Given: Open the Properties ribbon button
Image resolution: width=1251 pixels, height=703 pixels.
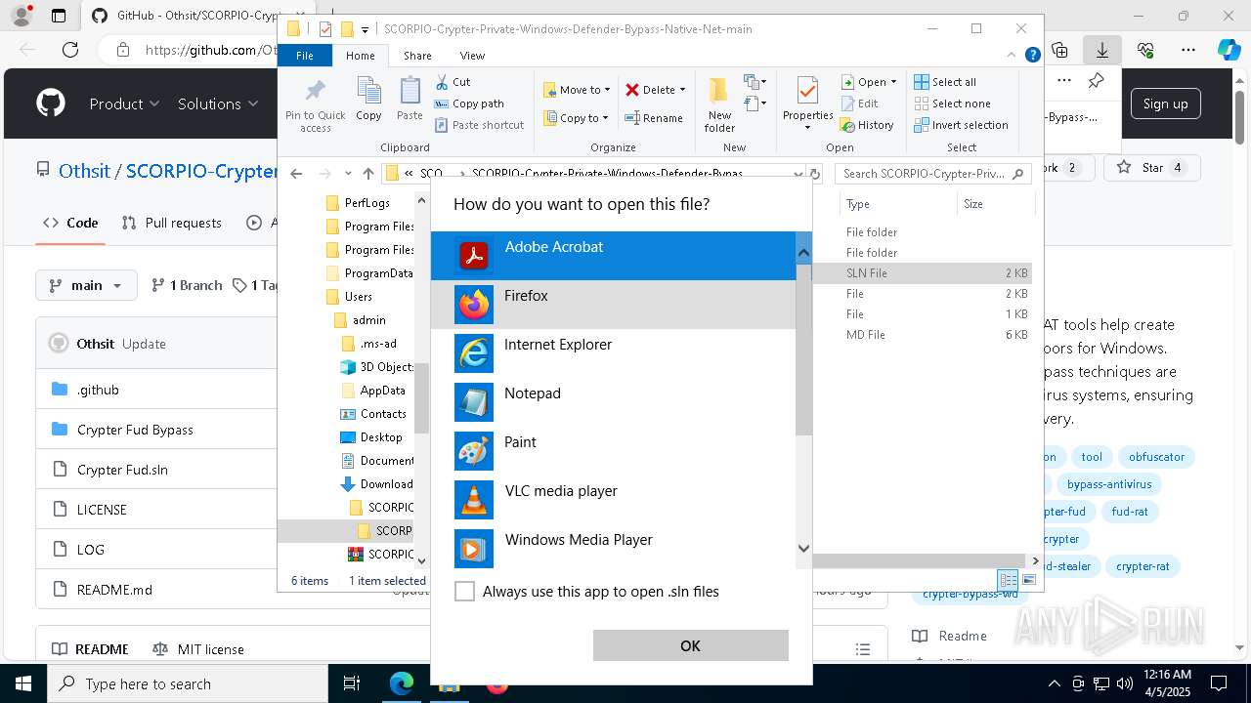Looking at the screenshot, I should [x=807, y=104].
